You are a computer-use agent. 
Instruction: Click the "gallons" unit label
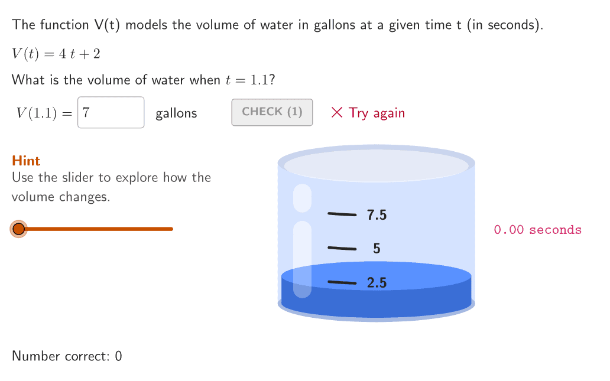[176, 113]
